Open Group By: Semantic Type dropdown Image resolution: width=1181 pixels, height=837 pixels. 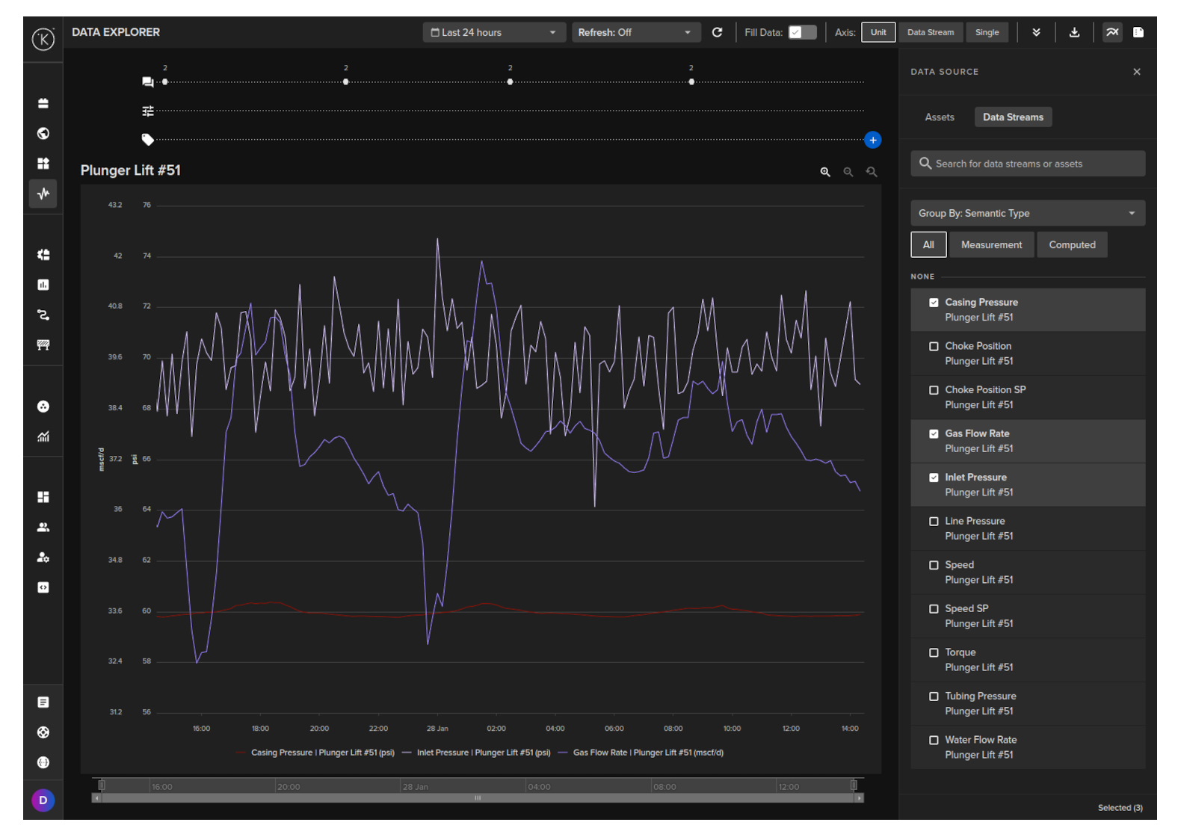pyautogui.click(x=1027, y=213)
